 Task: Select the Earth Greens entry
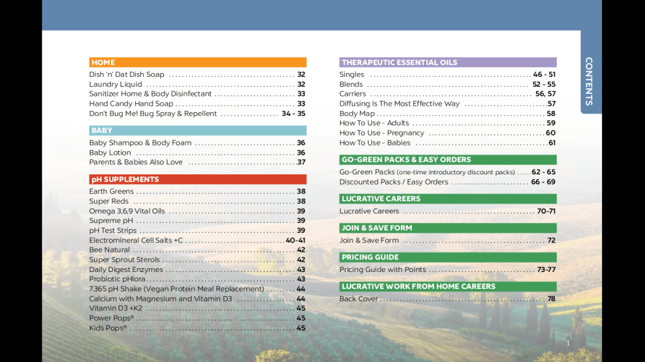pyautogui.click(x=112, y=191)
